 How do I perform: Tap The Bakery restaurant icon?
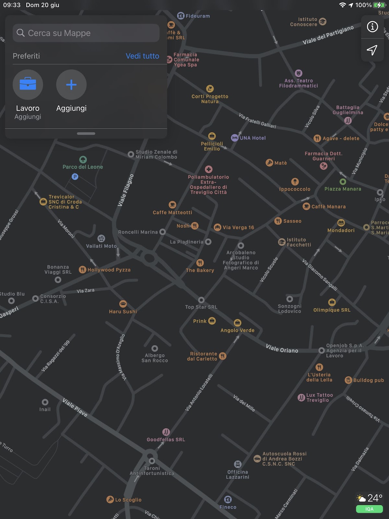click(x=200, y=263)
